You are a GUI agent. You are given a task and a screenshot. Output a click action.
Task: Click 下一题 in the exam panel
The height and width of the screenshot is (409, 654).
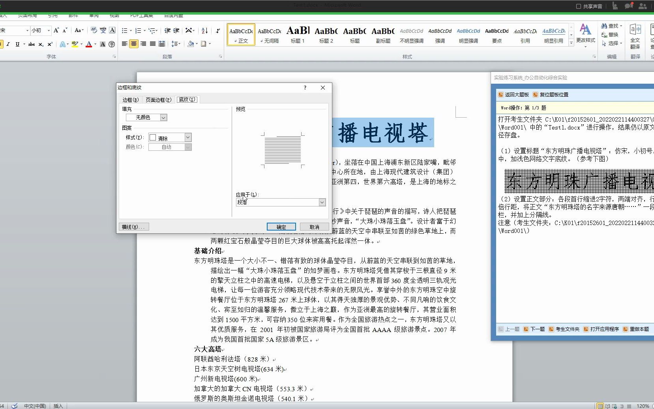(x=534, y=329)
